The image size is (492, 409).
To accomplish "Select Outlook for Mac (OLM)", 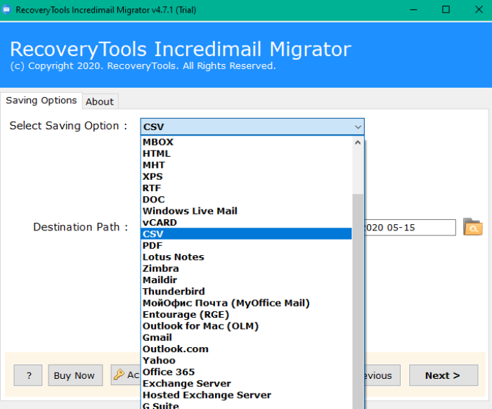I will 246,326.
